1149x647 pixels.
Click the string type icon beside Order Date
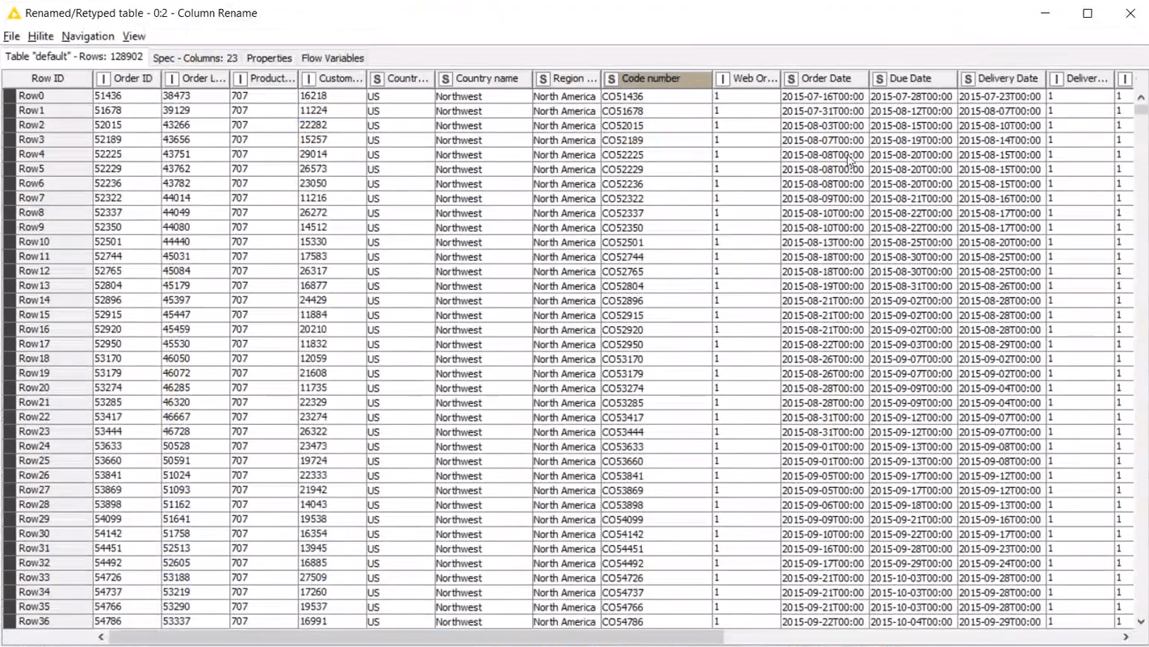click(791, 79)
